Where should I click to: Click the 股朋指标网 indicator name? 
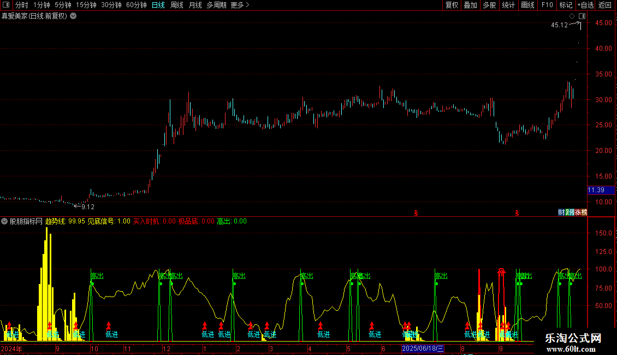26,221
